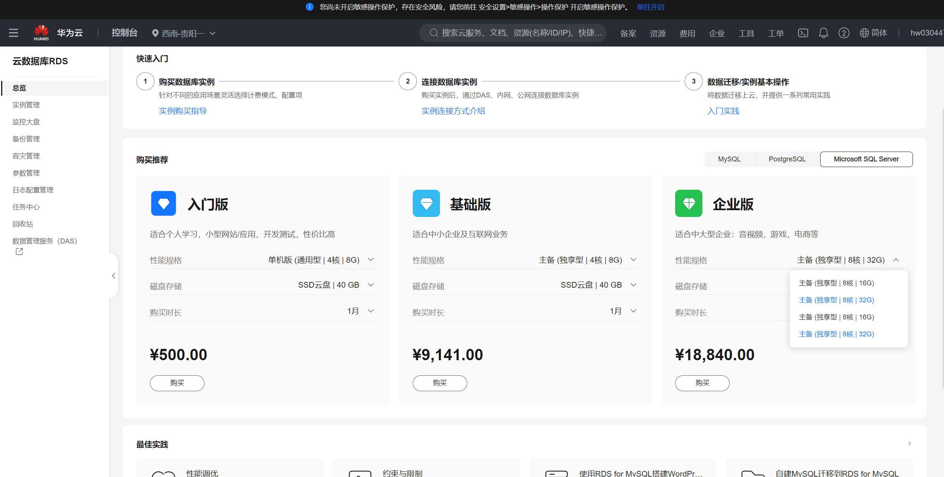Screen dimensions: 944x477
Task: Switch to the MySQL tab
Action: pyautogui.click(x=729, y=159)
